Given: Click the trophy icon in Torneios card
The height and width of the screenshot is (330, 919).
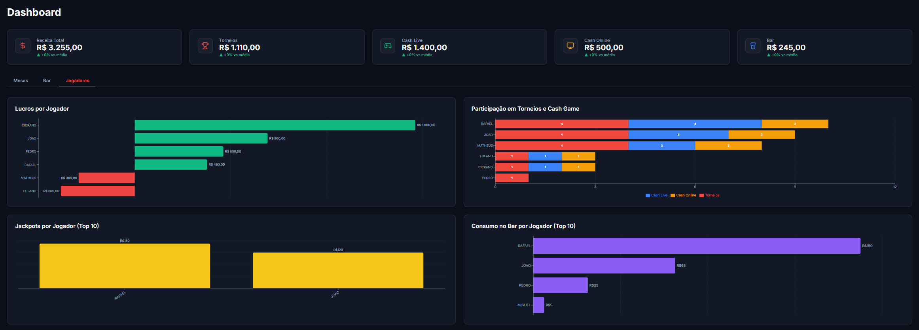Looking at the screenshot, I should (205, 45).
